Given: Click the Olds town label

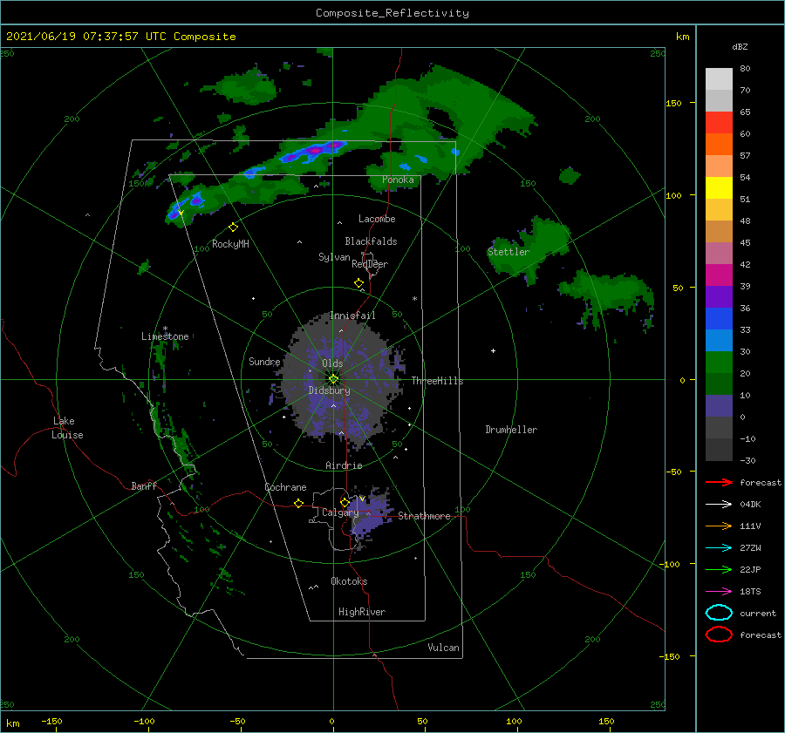Looking at the screenshot, I should pyautogui.click(x=332, y=363).
